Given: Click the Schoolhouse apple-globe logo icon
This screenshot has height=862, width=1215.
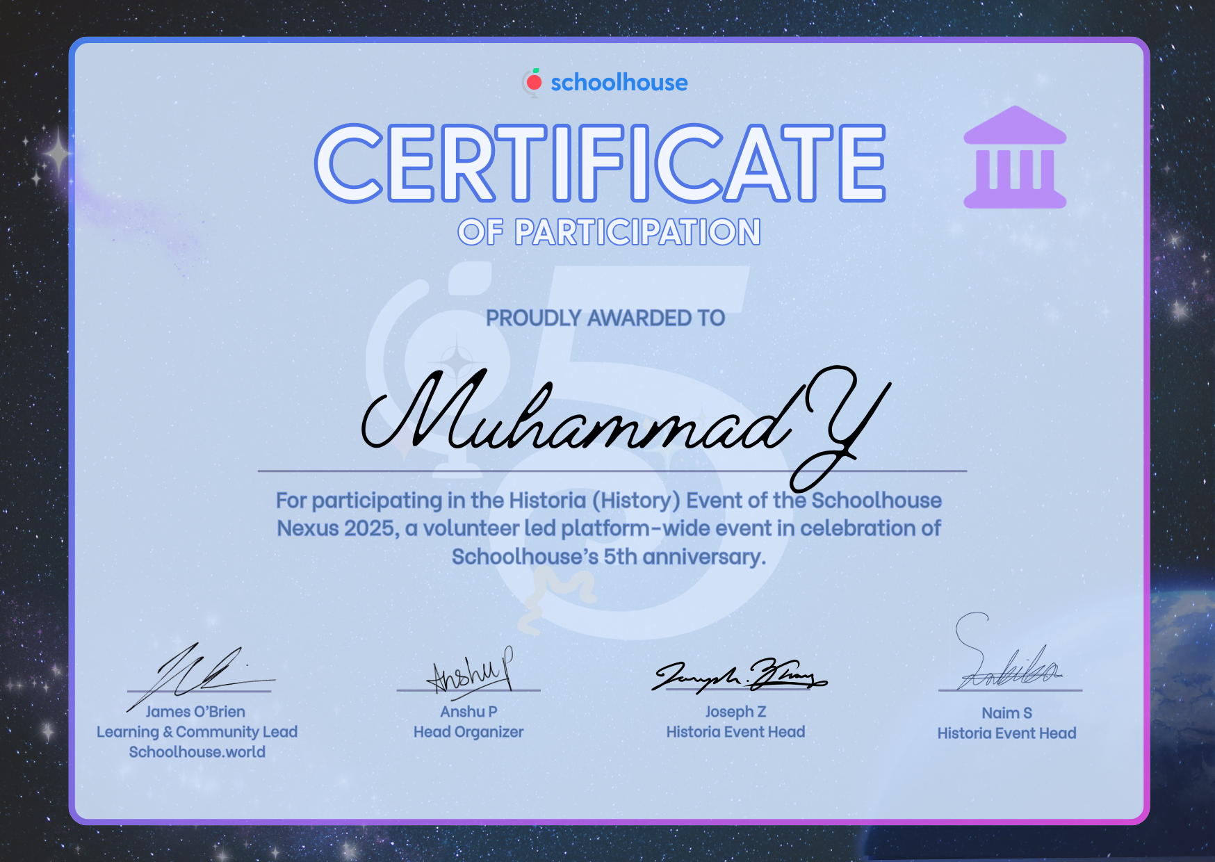Looking at the screenshot, I should pyautogui.click(x=532, y=81).
